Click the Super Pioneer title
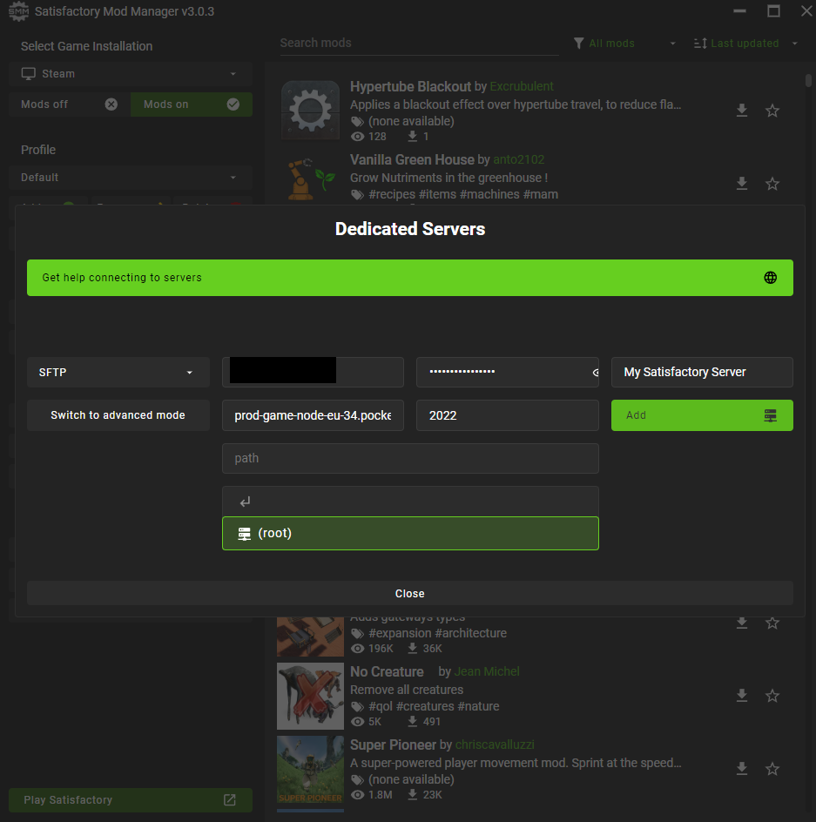The height and width of the screenshot is (822, 816). pos(393,745)
